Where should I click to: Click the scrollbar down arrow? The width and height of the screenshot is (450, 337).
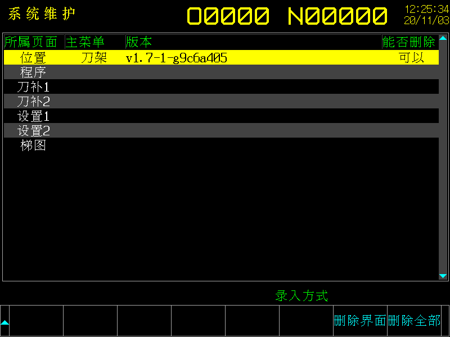pos(443,276)
